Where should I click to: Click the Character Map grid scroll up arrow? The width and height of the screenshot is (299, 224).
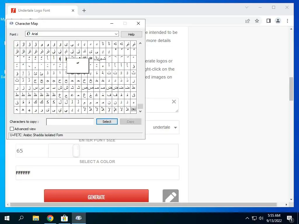click(x=140, y=43)
